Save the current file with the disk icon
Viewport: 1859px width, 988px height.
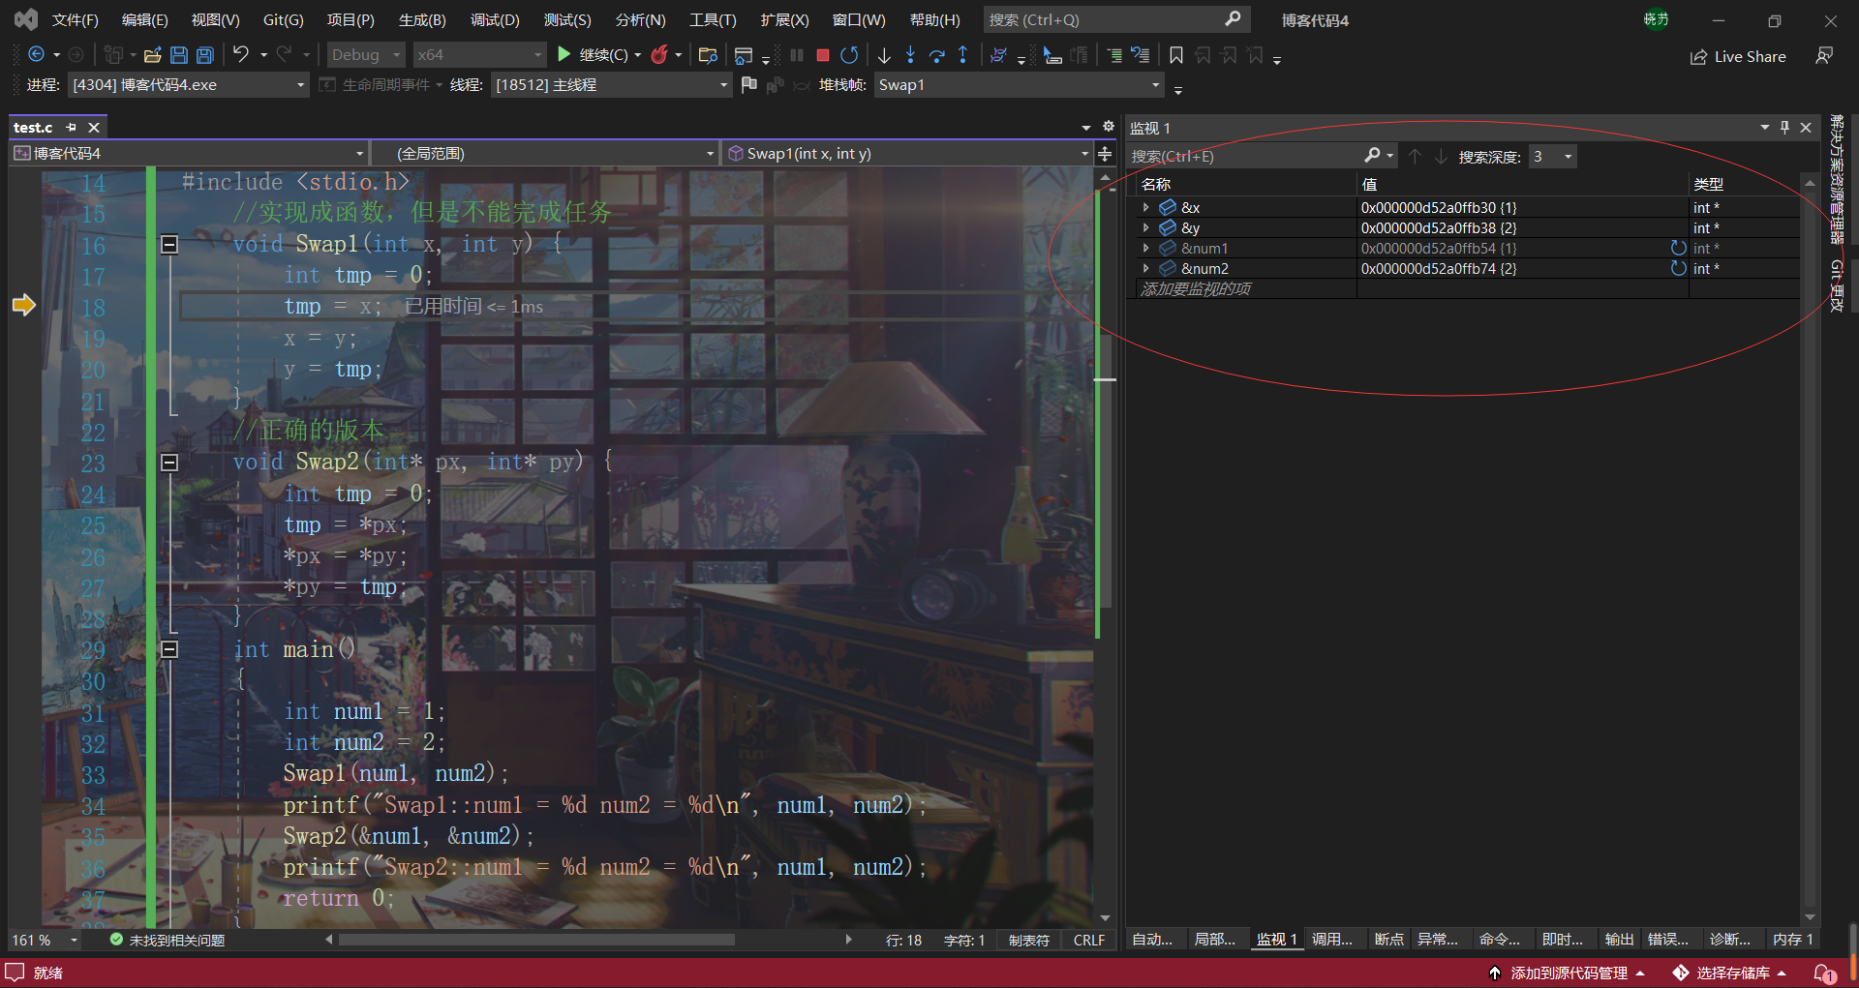pos(179,55)
